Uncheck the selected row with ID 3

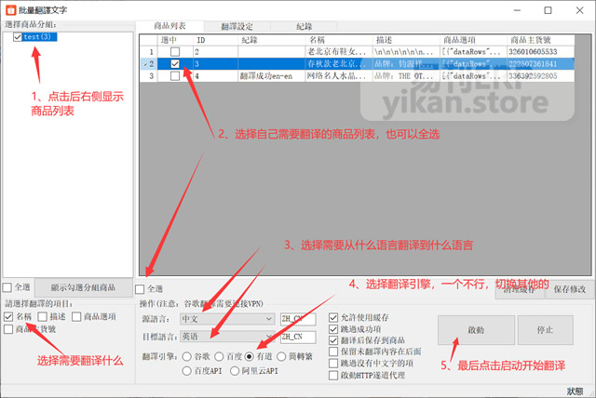175,64
